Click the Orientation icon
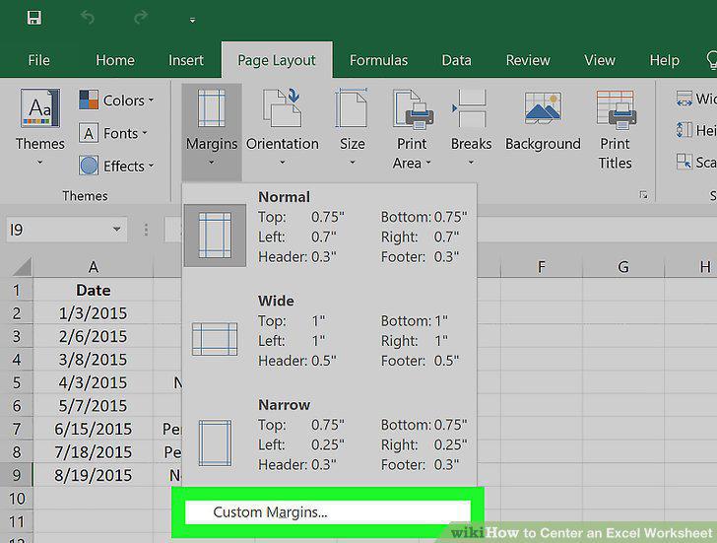Image resolution: width=717 pixels, height=543 pixels. pyautogui.click(x=282, y=108)
